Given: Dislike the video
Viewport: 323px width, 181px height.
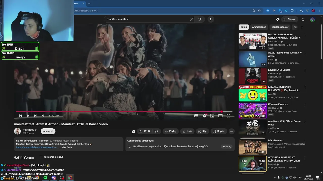Looking at the screenshot, I should 156,131.
